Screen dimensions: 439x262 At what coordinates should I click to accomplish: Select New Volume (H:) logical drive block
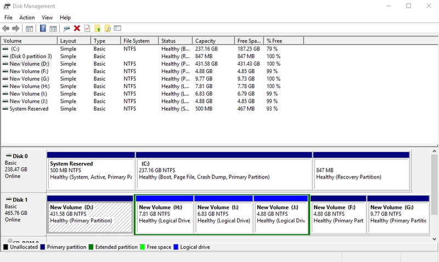click(164, 214)
